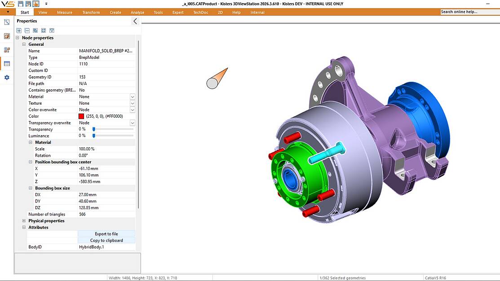This screenshot has height=281, width=500.
Task: Click the Rotation value 0.00°
Action: [83, 155]
